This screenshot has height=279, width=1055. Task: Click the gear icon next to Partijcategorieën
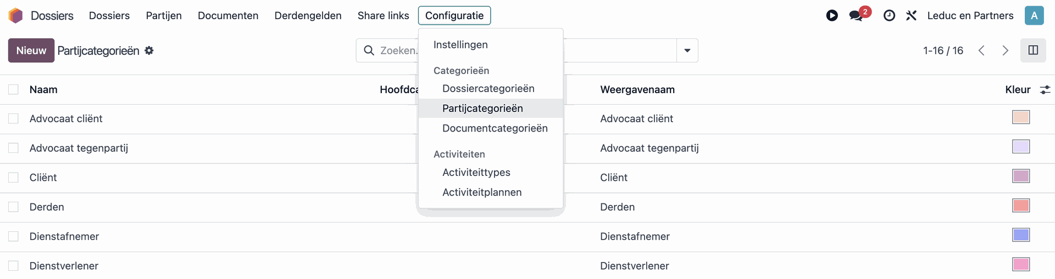(149, 50)
